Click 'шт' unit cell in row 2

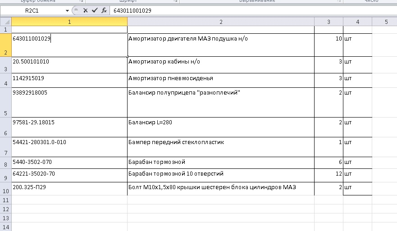tap(357, 45)
